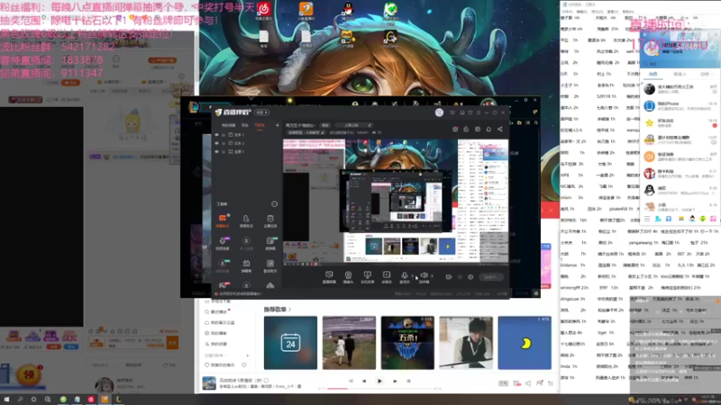
Task: Open the recording camera icon beside start button
Action: (449, 277)
